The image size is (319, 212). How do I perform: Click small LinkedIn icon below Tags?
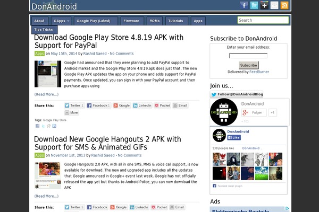click(x=54, y=126)
